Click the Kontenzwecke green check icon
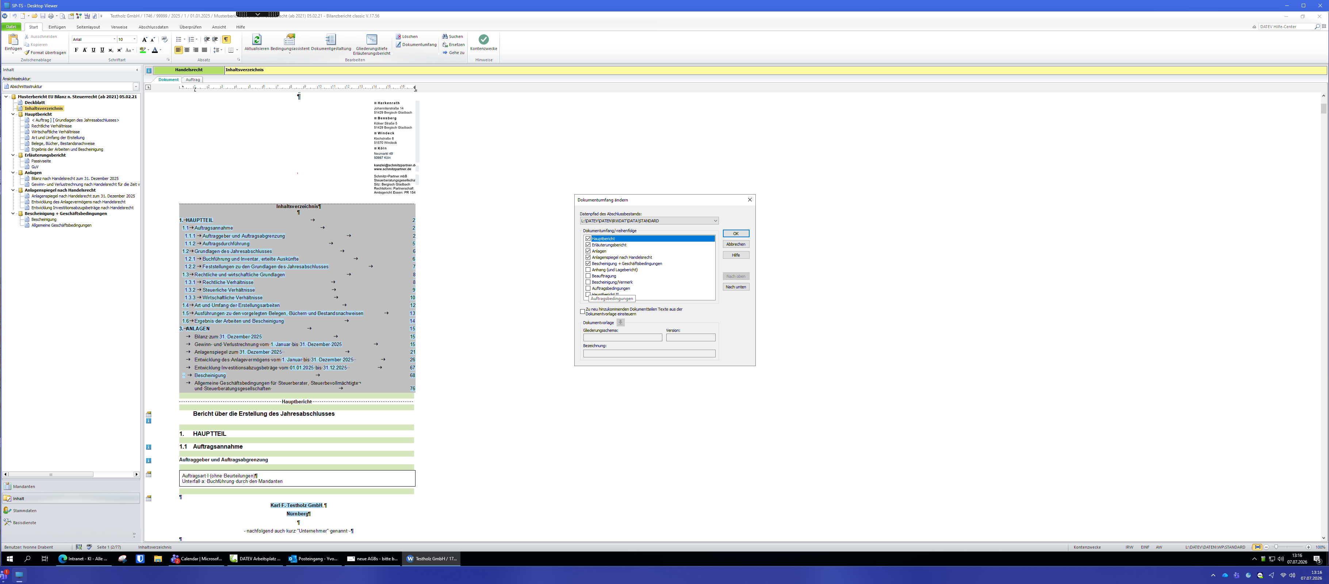The width and height of the screenshot is (1329, 584). (483, 39)
